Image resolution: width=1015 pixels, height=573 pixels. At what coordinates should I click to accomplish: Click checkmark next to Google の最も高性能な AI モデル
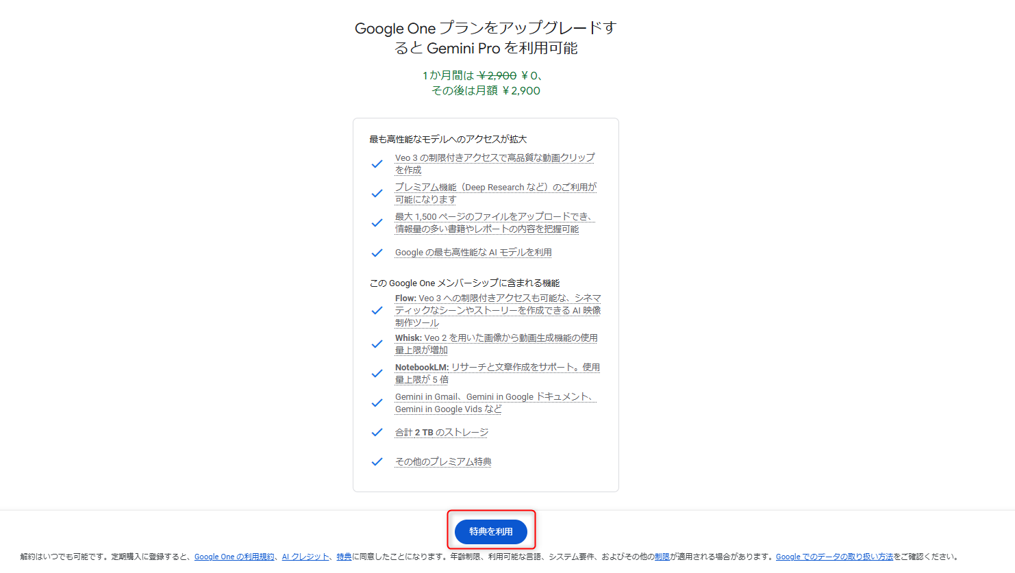[377, 253]
